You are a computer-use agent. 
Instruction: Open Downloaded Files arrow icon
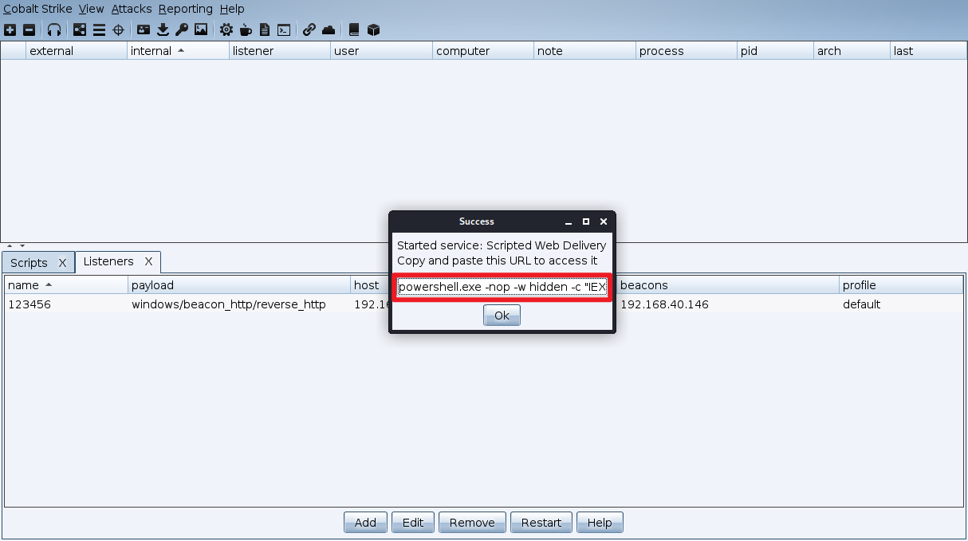163,30
